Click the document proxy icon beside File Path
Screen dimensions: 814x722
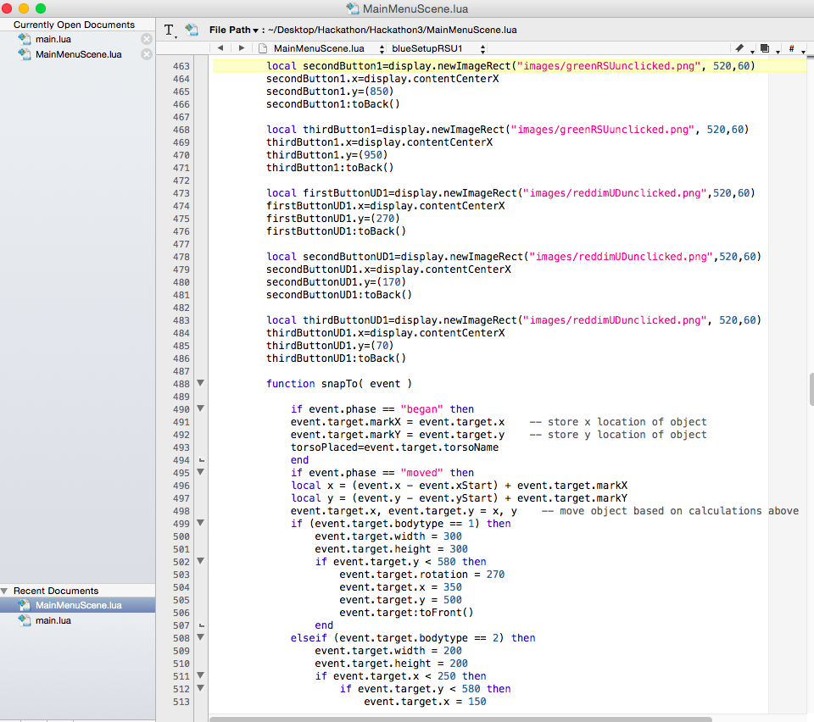(192, 30)
